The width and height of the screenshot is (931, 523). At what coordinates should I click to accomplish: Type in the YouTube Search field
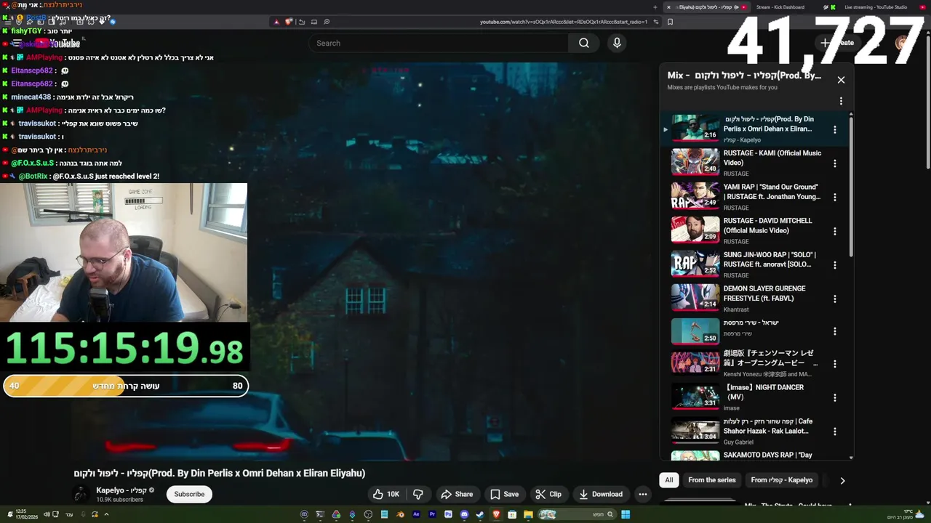pos(439,43)
